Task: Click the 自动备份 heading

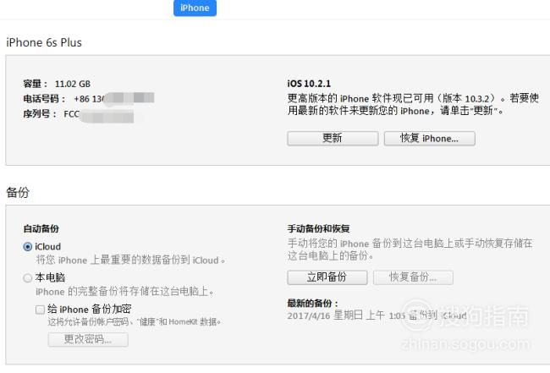Action: point(41,229)
